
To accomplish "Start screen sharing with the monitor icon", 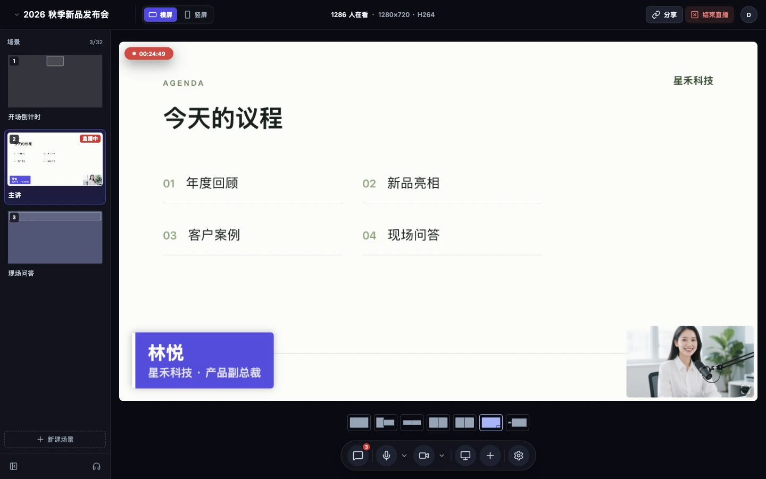I will coord(465,456).
